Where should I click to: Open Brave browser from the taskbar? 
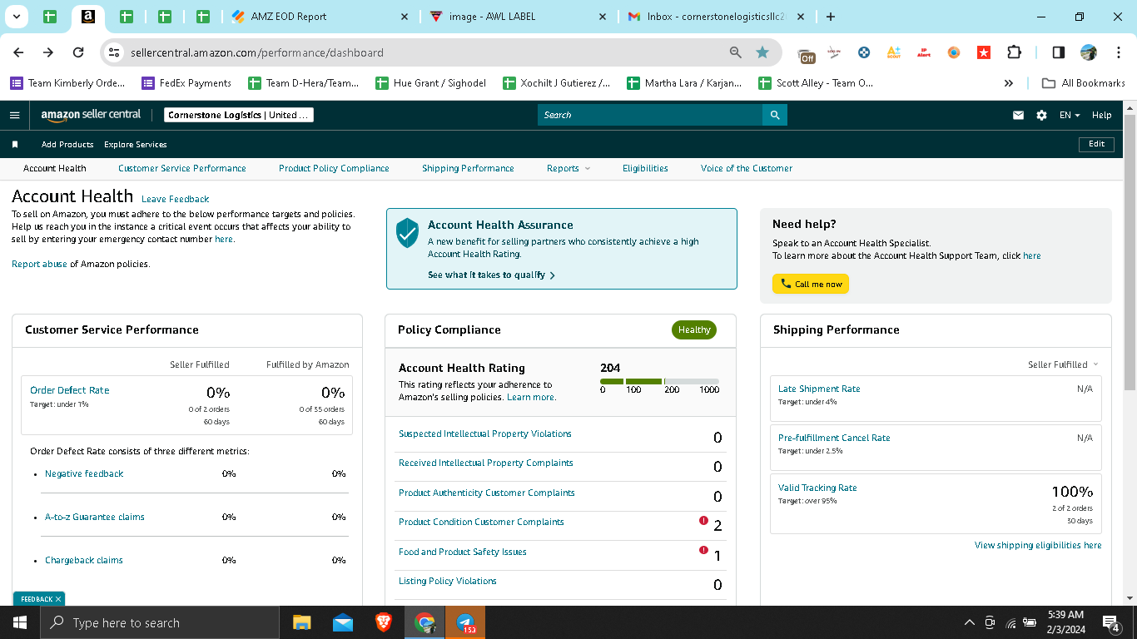(x=383, y=622)
